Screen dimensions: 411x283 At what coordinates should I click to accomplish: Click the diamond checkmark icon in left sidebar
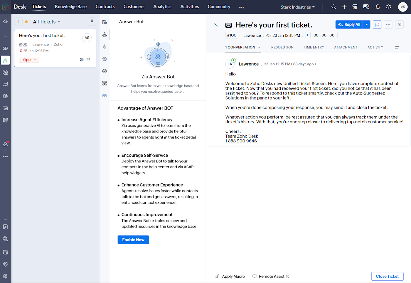point(5,264)
